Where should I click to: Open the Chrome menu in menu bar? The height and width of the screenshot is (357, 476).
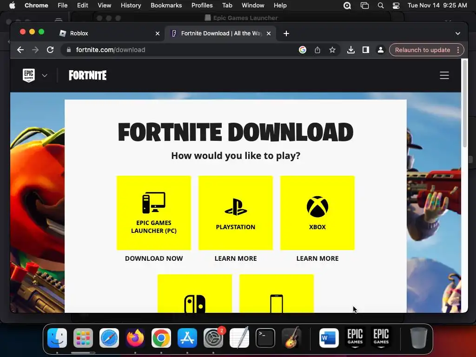pos(36,6)
